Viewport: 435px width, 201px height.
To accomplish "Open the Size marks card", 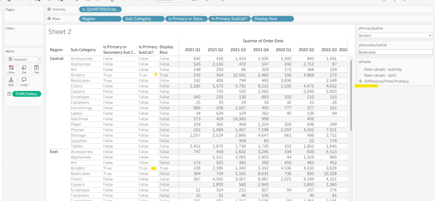I will (23, 69).
